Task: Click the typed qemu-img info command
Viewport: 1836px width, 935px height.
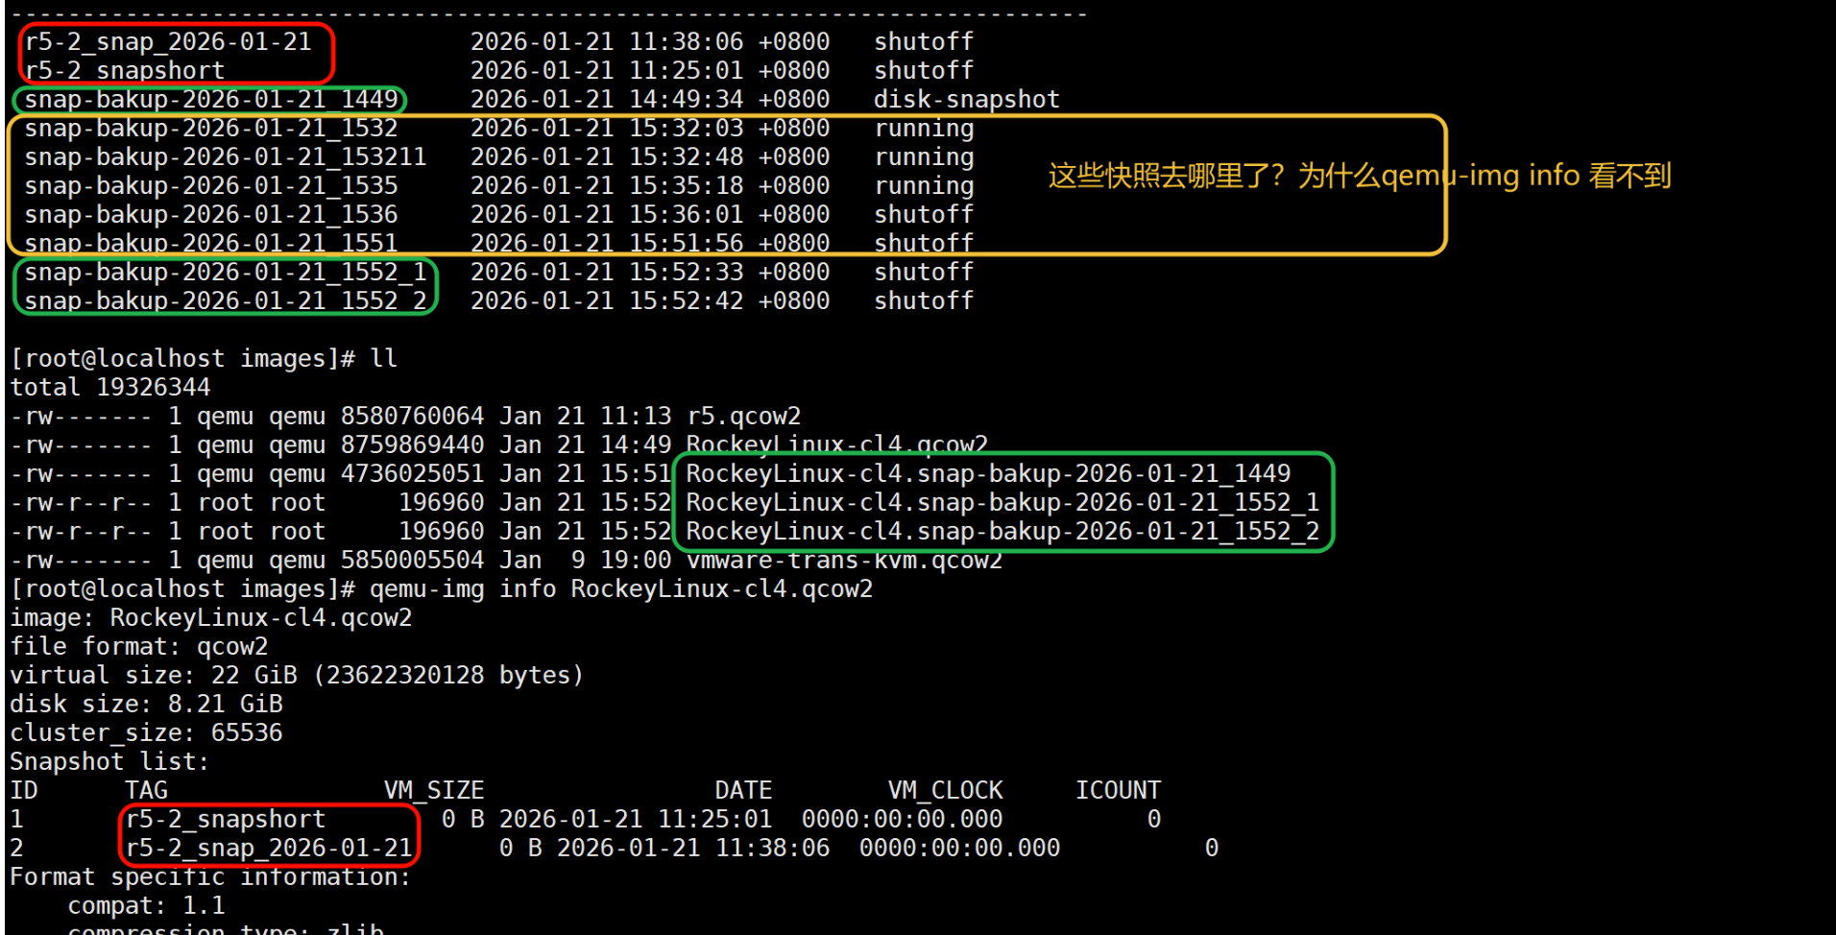Action: pyautogui.click(x=620, y=589)
